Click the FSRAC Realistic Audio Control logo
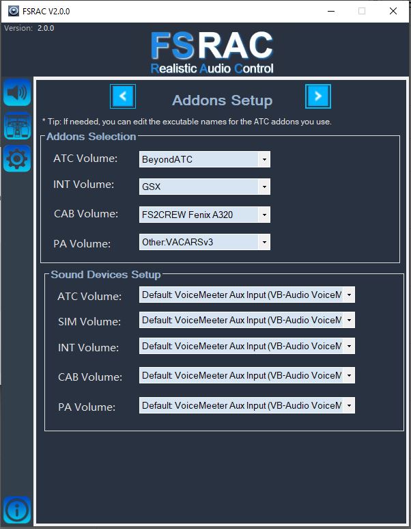Viewport: 411px width, 529px height. click(x=212, y=53)
